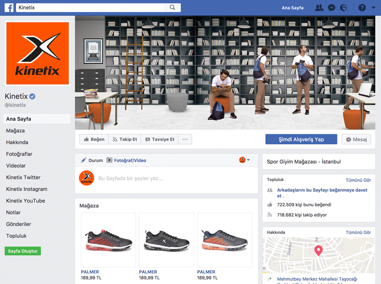Click the search magnifier icon
381x284 pixels.
tap(172, 7)
